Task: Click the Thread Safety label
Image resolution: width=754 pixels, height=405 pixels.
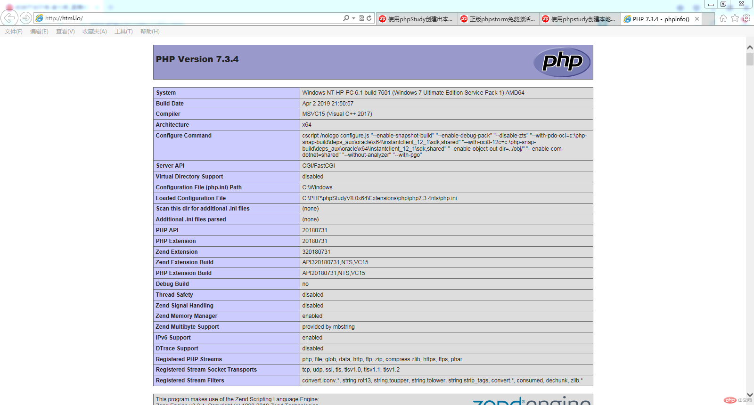Action: 174,295
